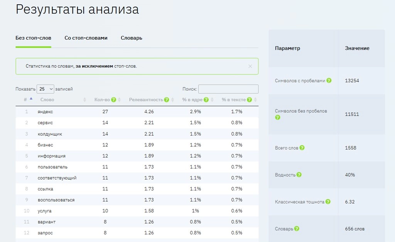Click help icon beside Релевантность header
Screen dimensions: 395x242
167,100
